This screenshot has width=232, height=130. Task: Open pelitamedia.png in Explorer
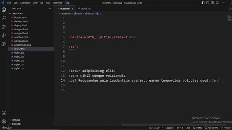point(22,45)
